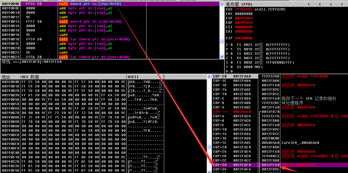The height and width of the screenshot is (173, 348).
Task: Click hex dump pane scroll-down arrow
Action: (209, 171)
